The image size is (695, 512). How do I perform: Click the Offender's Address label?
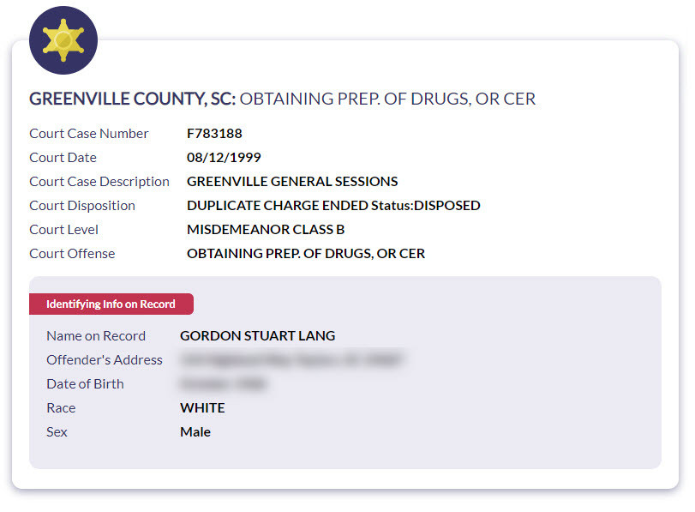click(x=105, y=360)
